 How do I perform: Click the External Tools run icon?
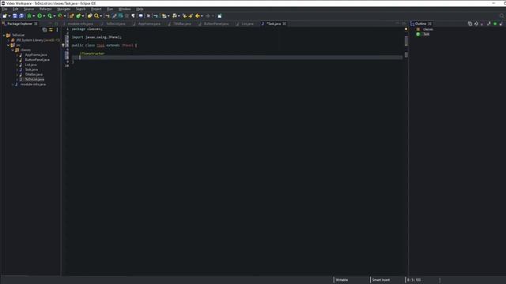(60, 16)
